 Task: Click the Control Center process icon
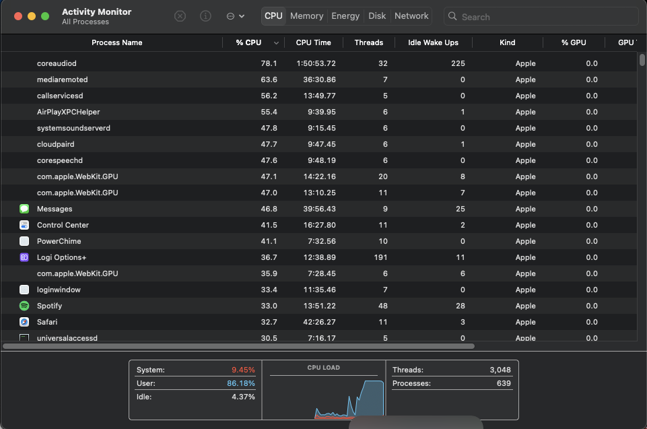24,225
